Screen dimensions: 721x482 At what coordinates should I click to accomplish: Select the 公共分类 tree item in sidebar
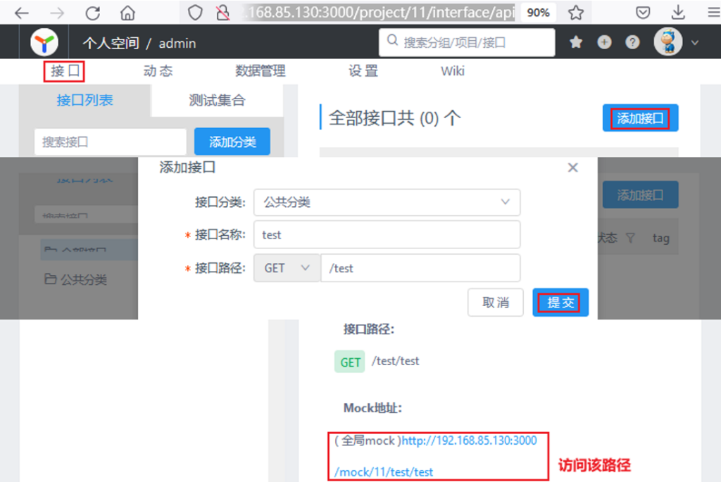click(x=76, y=279)
